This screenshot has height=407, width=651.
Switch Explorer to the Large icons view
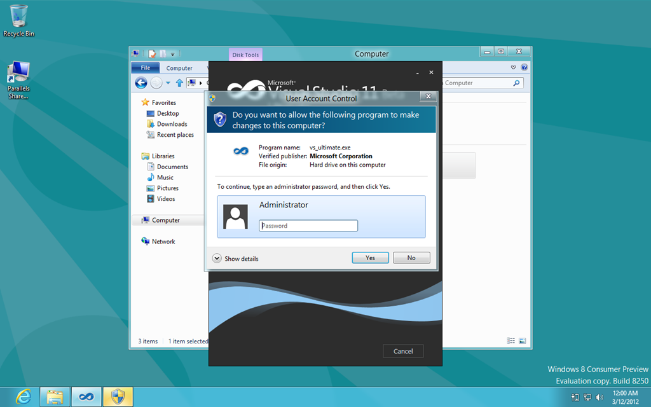(x=523, y=341)
